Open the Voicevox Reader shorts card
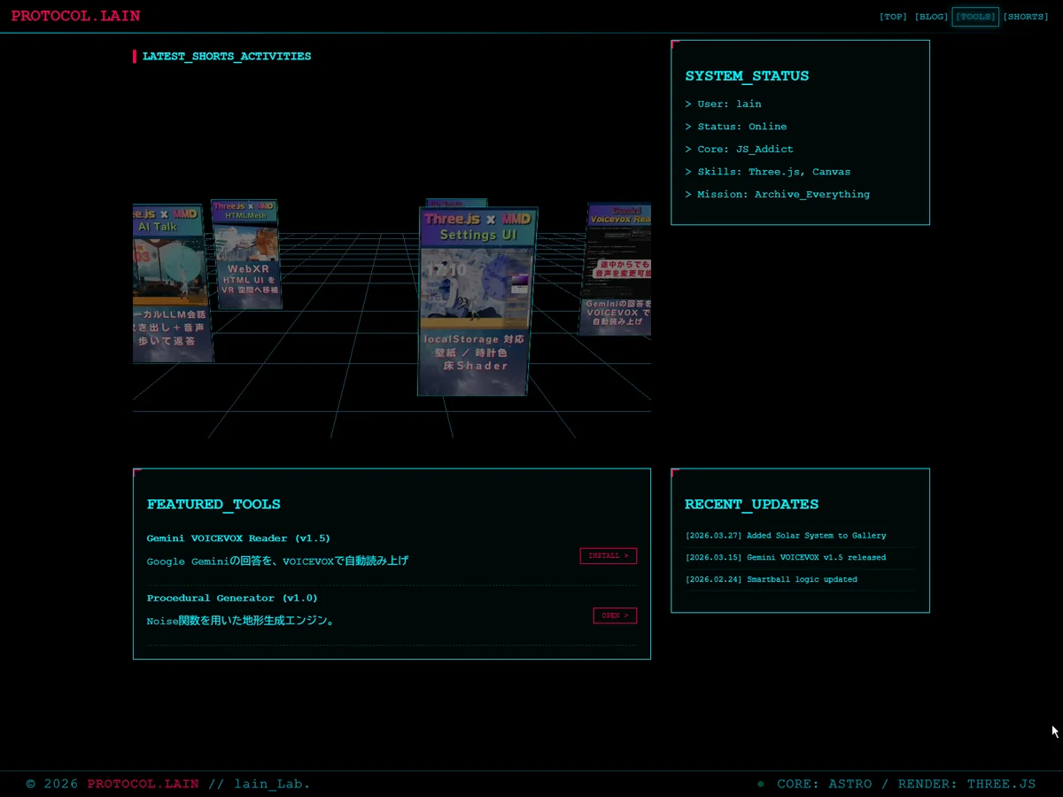The image size is (1063, 797). tap(619, 269)
